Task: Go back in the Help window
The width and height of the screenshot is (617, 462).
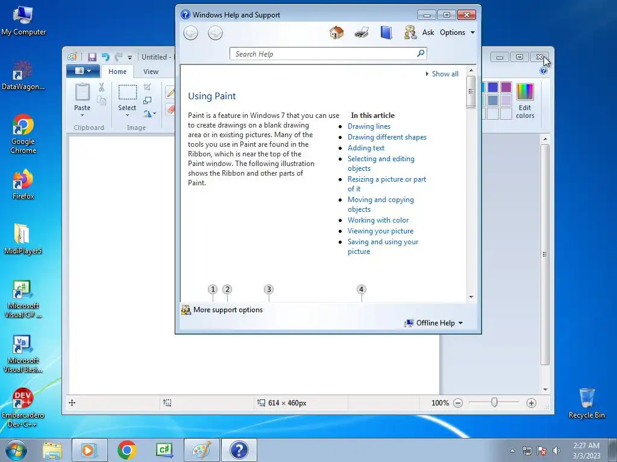Action: pyautogui.click(x=191, y=32)
